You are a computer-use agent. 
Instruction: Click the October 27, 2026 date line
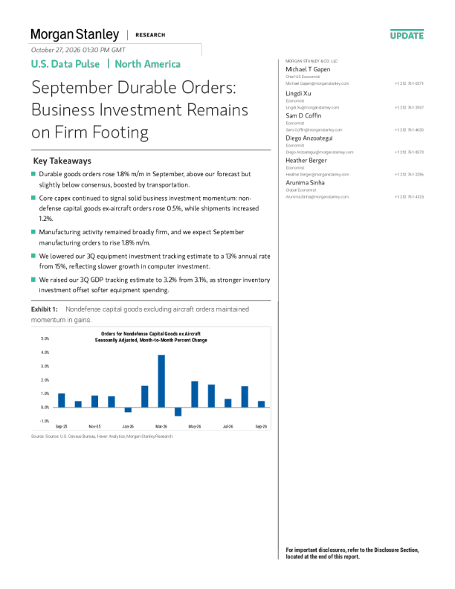(x=78, y=50)
